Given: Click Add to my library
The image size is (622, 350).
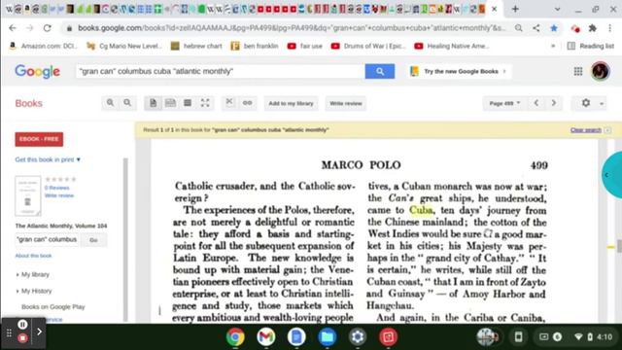Looking at the screenshot, I should coord(291,103).
